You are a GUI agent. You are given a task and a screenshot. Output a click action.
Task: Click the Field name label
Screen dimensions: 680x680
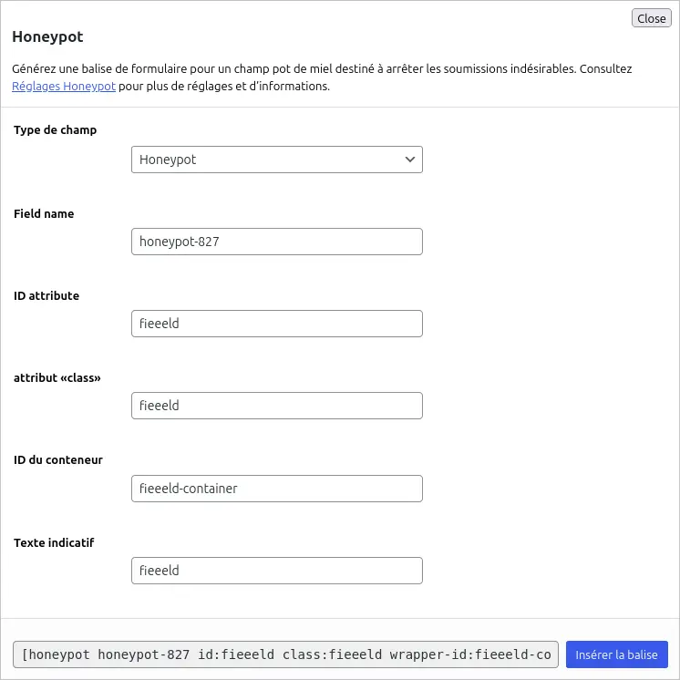(x=44, y=214)
